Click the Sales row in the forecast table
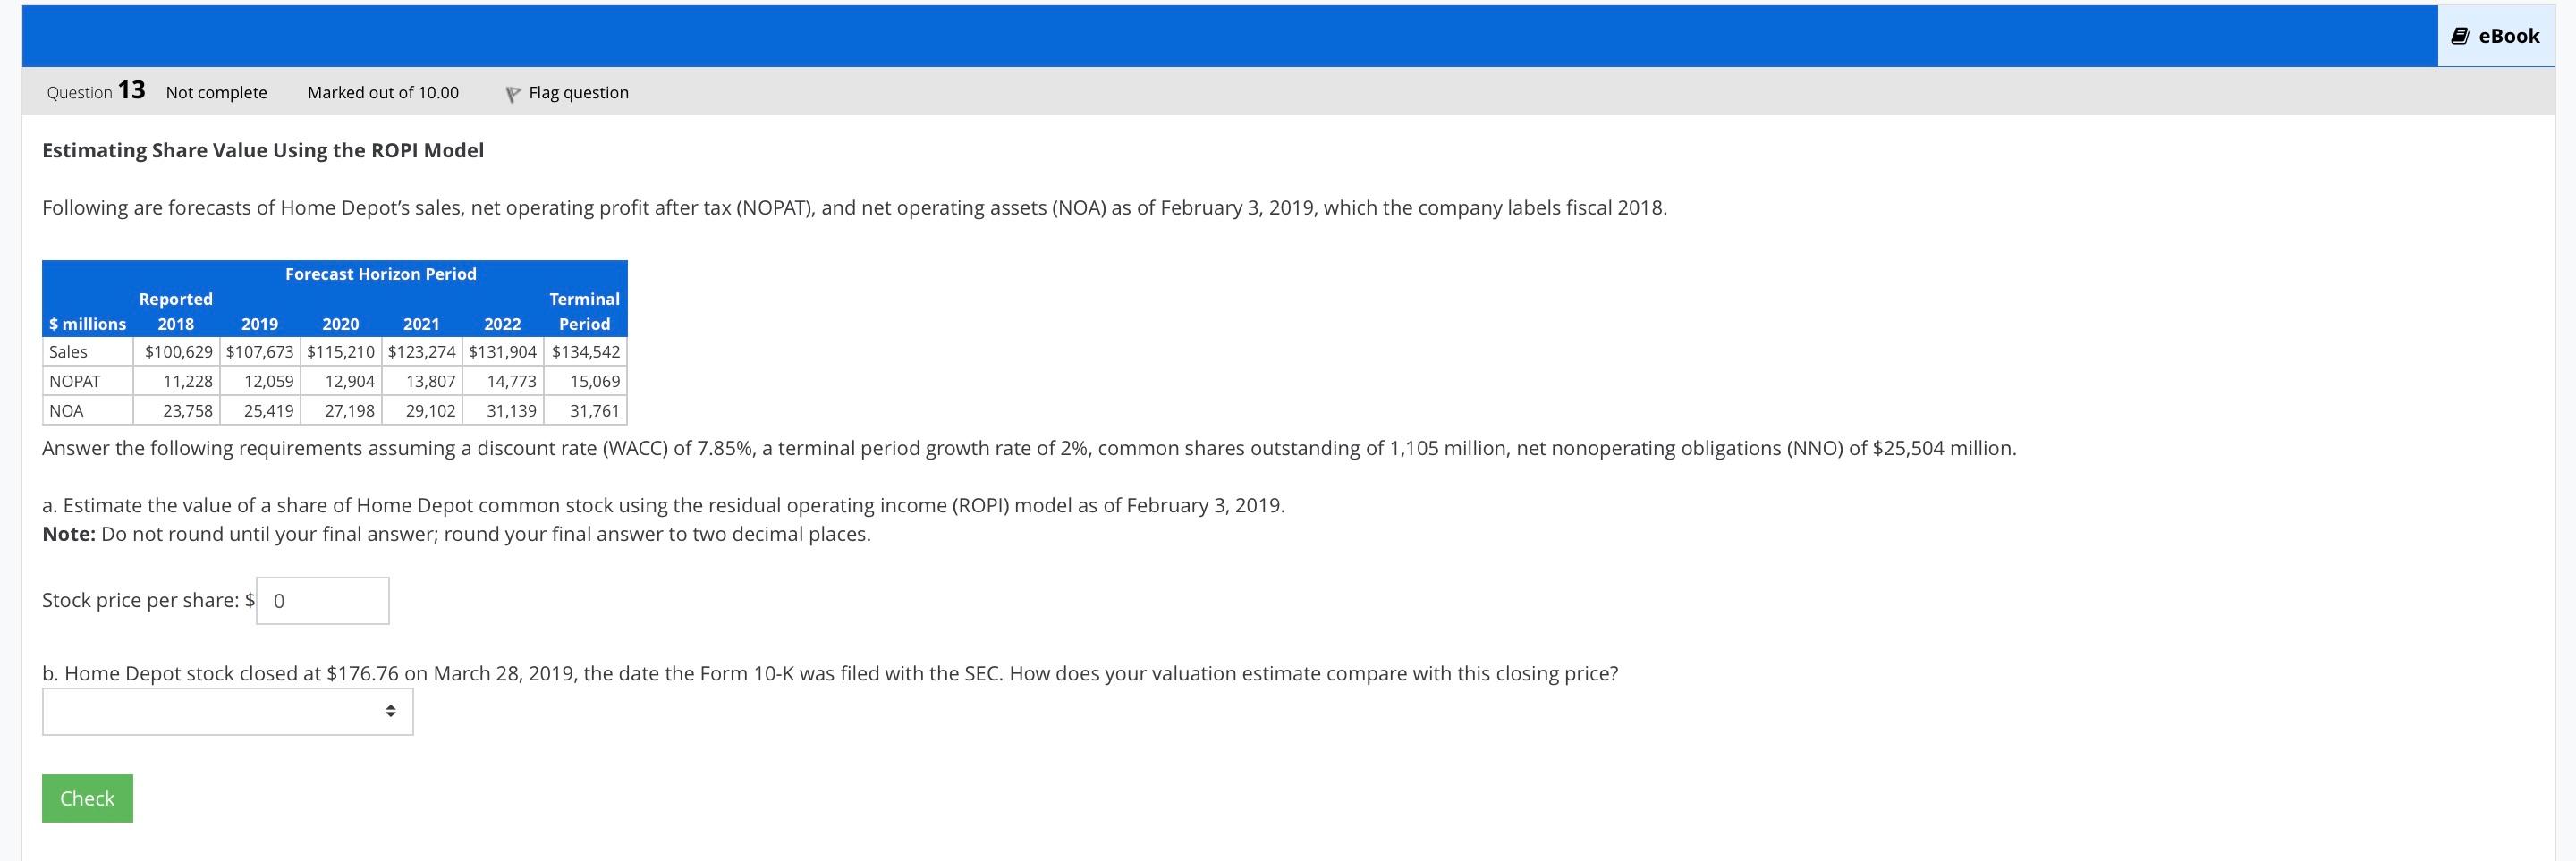The image size is (2576, 861). pyautogui.click(x=67, y=351)
